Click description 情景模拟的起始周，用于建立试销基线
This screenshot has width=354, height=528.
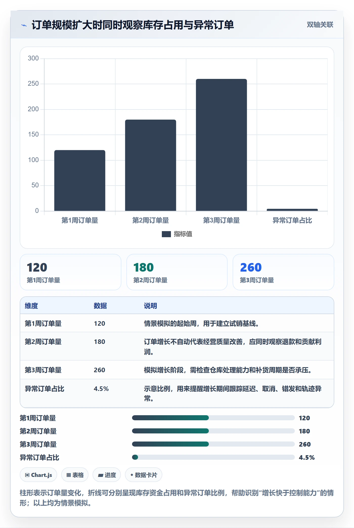click(201, 323)
